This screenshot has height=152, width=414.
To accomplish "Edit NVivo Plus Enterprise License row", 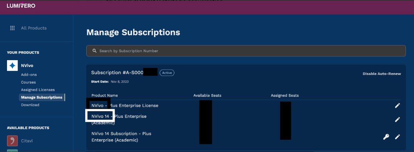I will 397,106.
